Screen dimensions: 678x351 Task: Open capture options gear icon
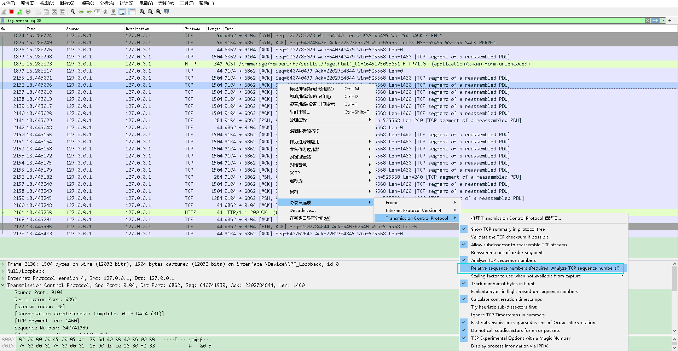[28, 12]
